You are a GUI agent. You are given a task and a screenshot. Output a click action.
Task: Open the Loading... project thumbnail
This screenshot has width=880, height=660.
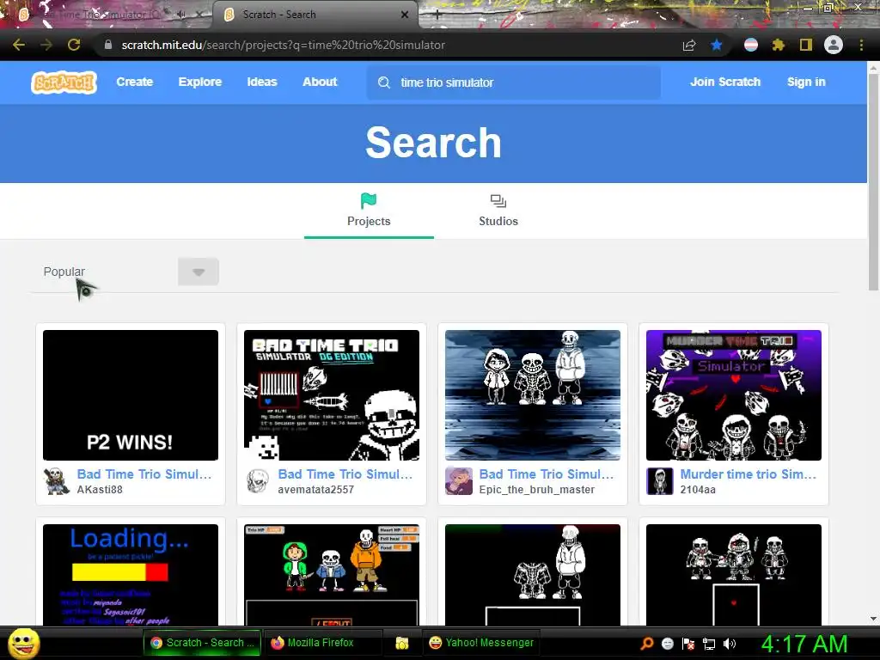pos(131,575)
